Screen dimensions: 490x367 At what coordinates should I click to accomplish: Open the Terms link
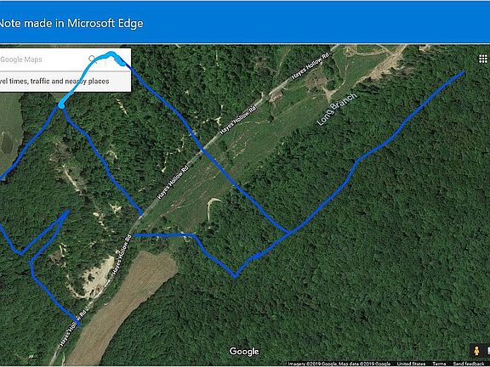click(x=439, y=364)
